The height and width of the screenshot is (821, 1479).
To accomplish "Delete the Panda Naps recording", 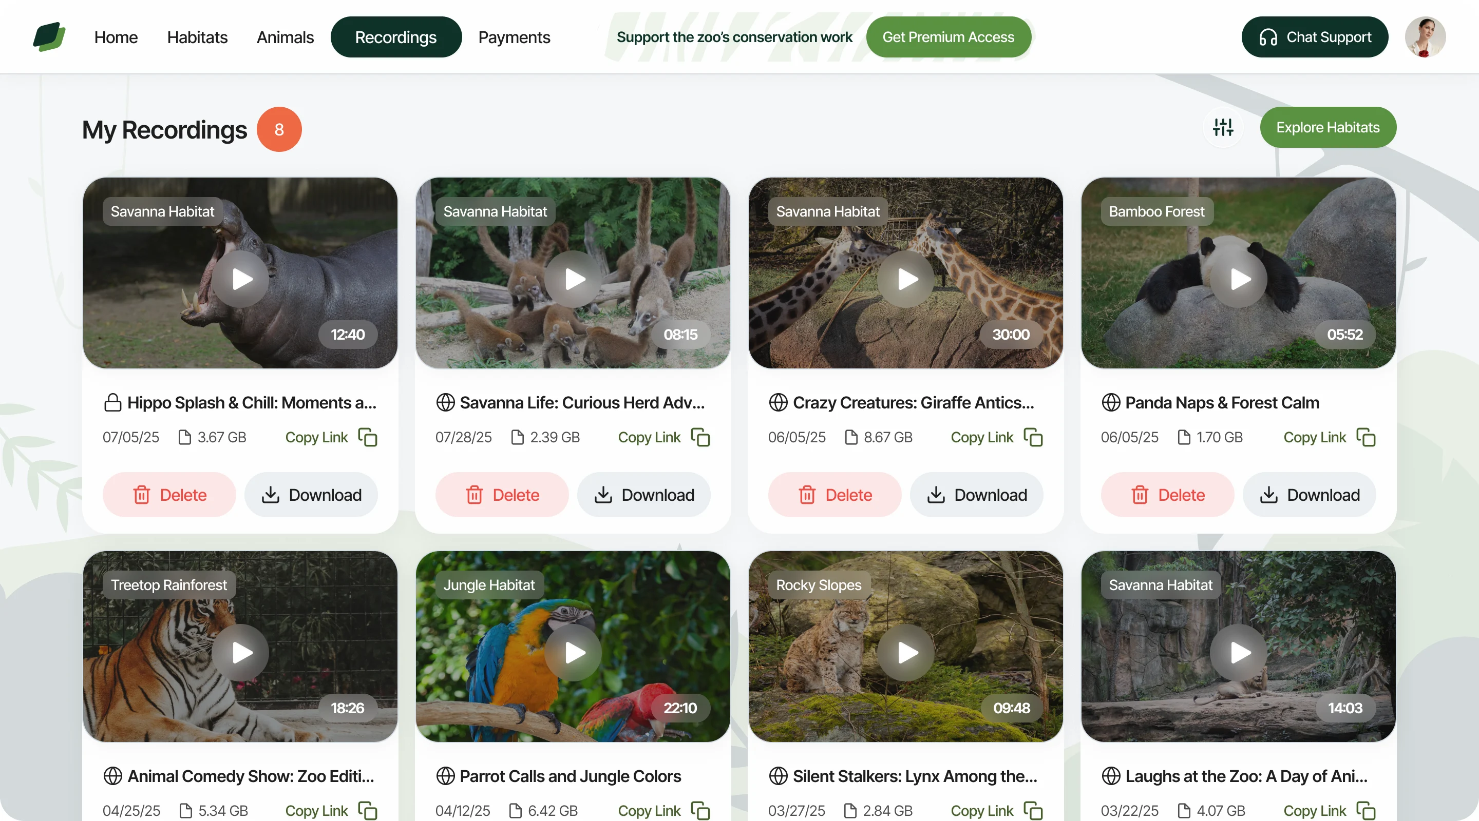I will click(1167, 495).
